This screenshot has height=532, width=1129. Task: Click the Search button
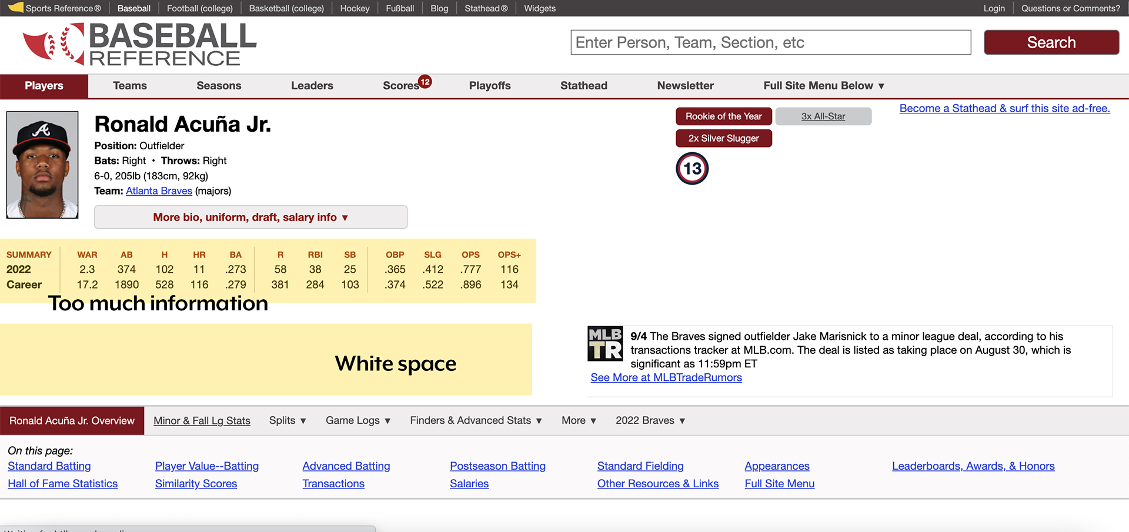click(1051, 42)
